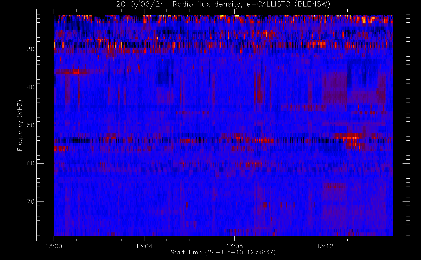Image resolution: width=421 pixels, height=260 pixels.
Task: Click the 13:04 time axis tick label
Action: (x=144, y=246)
